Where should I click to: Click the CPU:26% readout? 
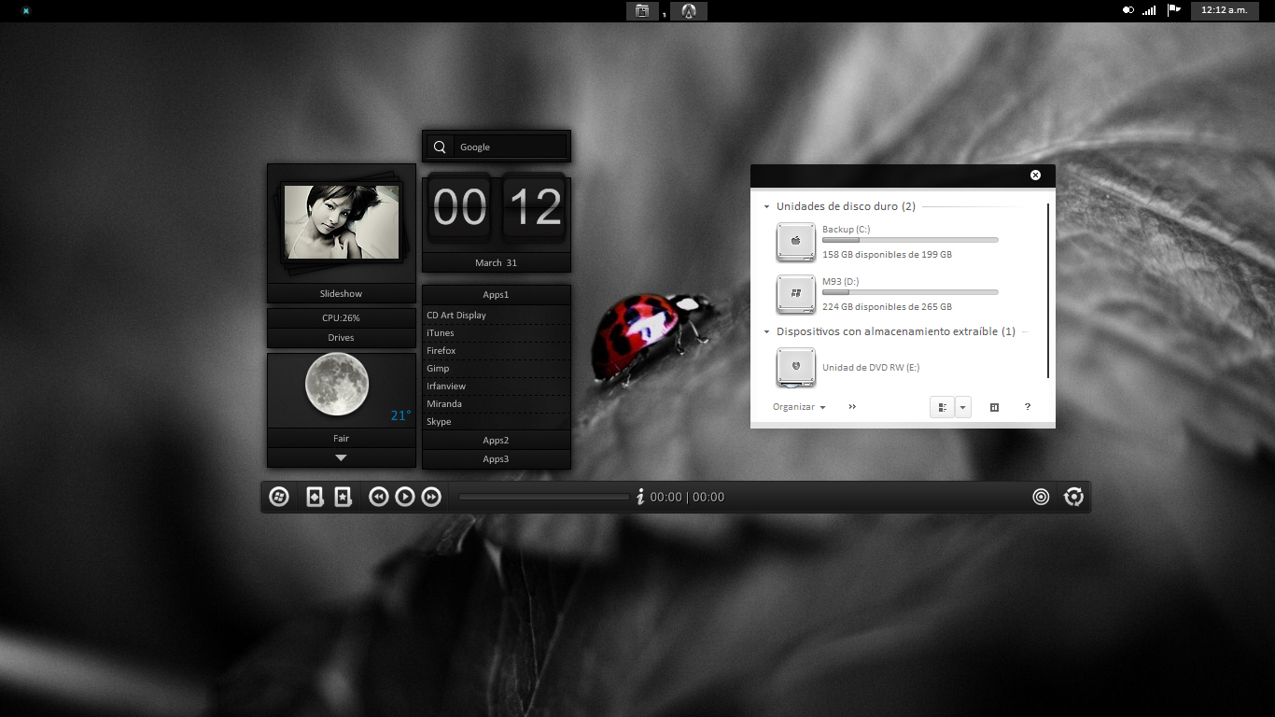pos(341,317)
